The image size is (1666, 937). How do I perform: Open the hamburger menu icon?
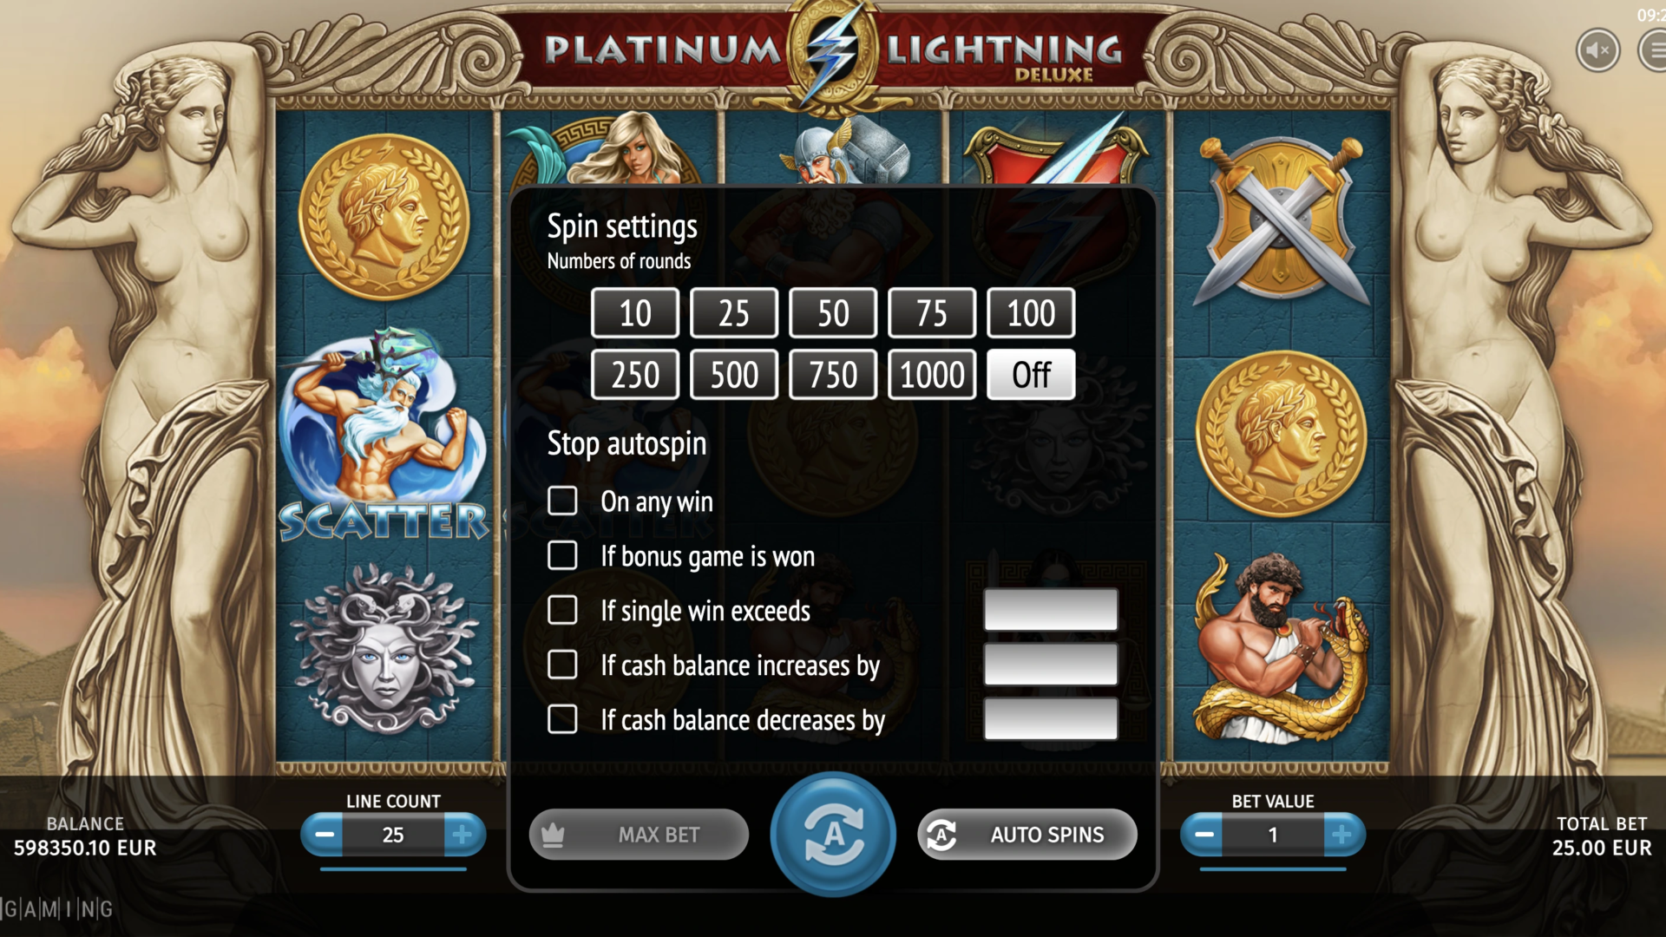coord(1652,51)
